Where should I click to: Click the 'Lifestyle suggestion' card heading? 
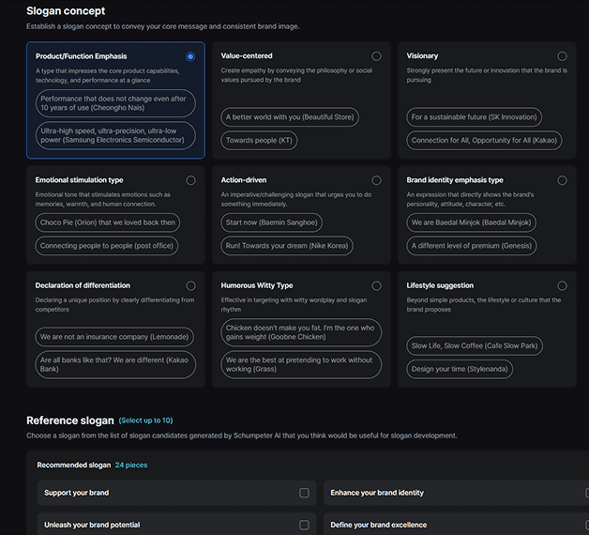point(440,285)
